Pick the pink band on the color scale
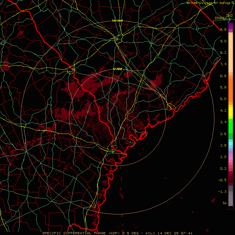Screen dimensions: 235x235 [231, 158]
